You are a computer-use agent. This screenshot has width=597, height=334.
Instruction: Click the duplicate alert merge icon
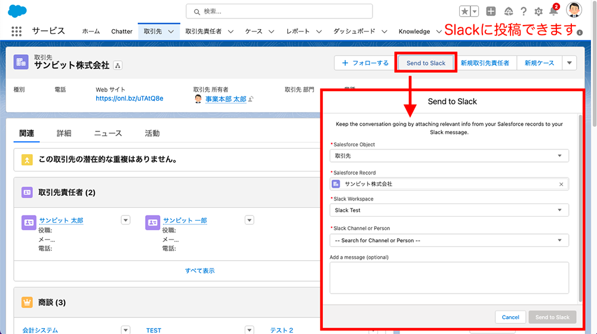click(x=27, y=160)
